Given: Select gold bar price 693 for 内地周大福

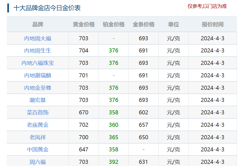Looking at the screenshot, I should (x=143, y=38).
